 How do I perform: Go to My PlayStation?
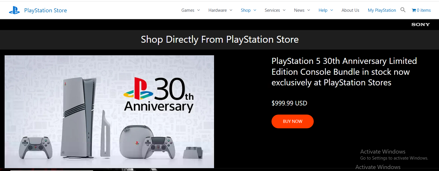click(382, 10)
